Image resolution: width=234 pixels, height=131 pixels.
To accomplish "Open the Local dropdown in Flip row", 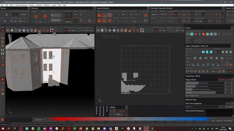I will point(189,58).
